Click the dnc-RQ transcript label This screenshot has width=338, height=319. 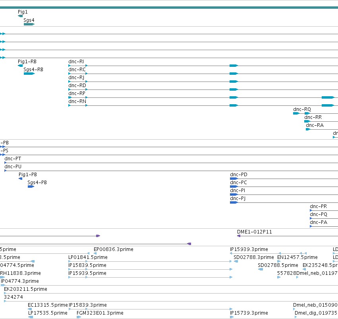(302, 109)
